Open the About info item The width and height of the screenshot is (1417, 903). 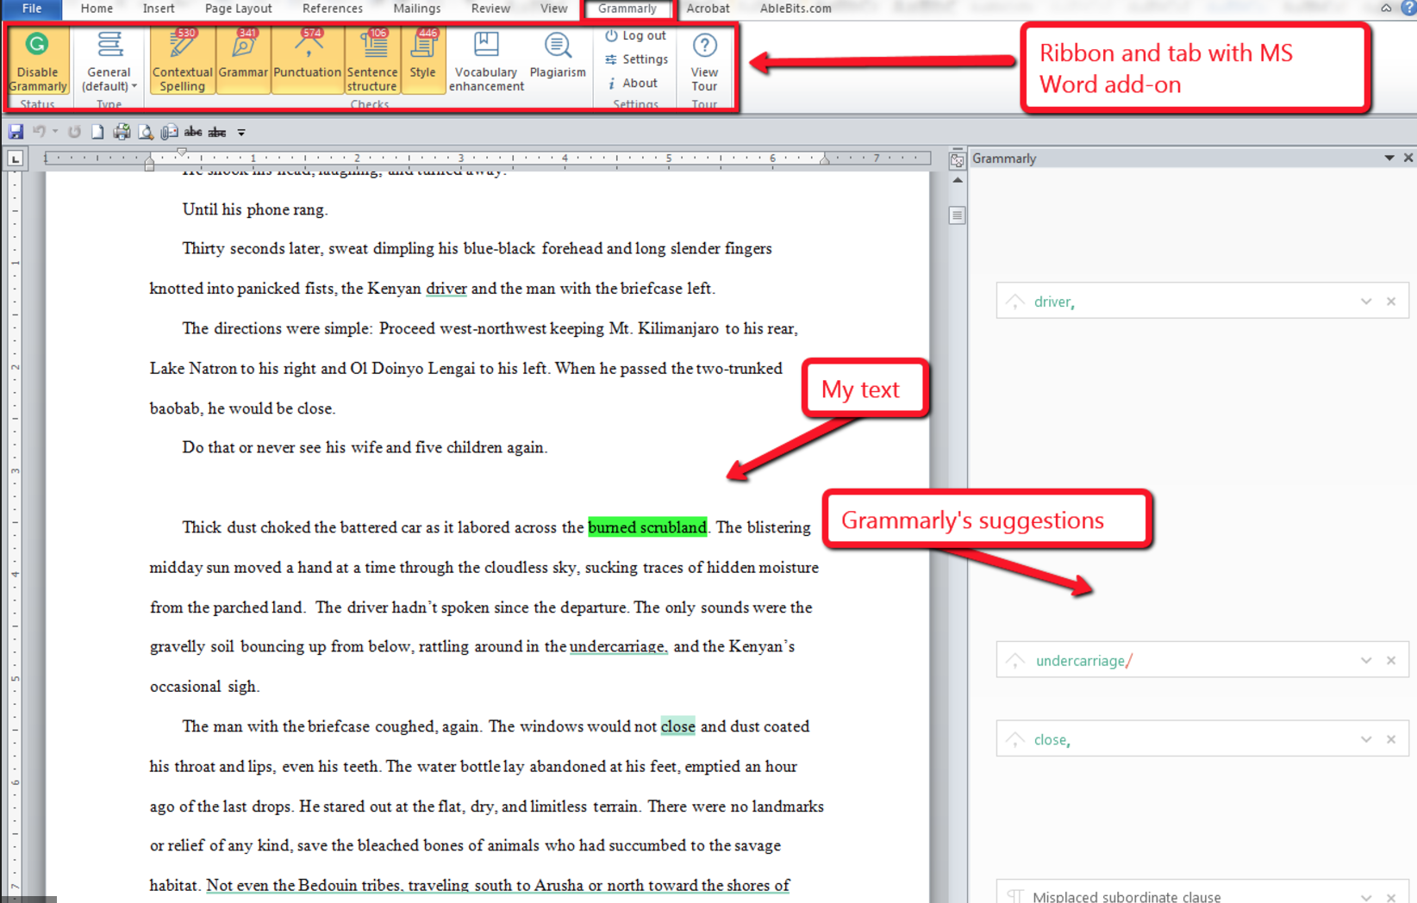[632, 84]
